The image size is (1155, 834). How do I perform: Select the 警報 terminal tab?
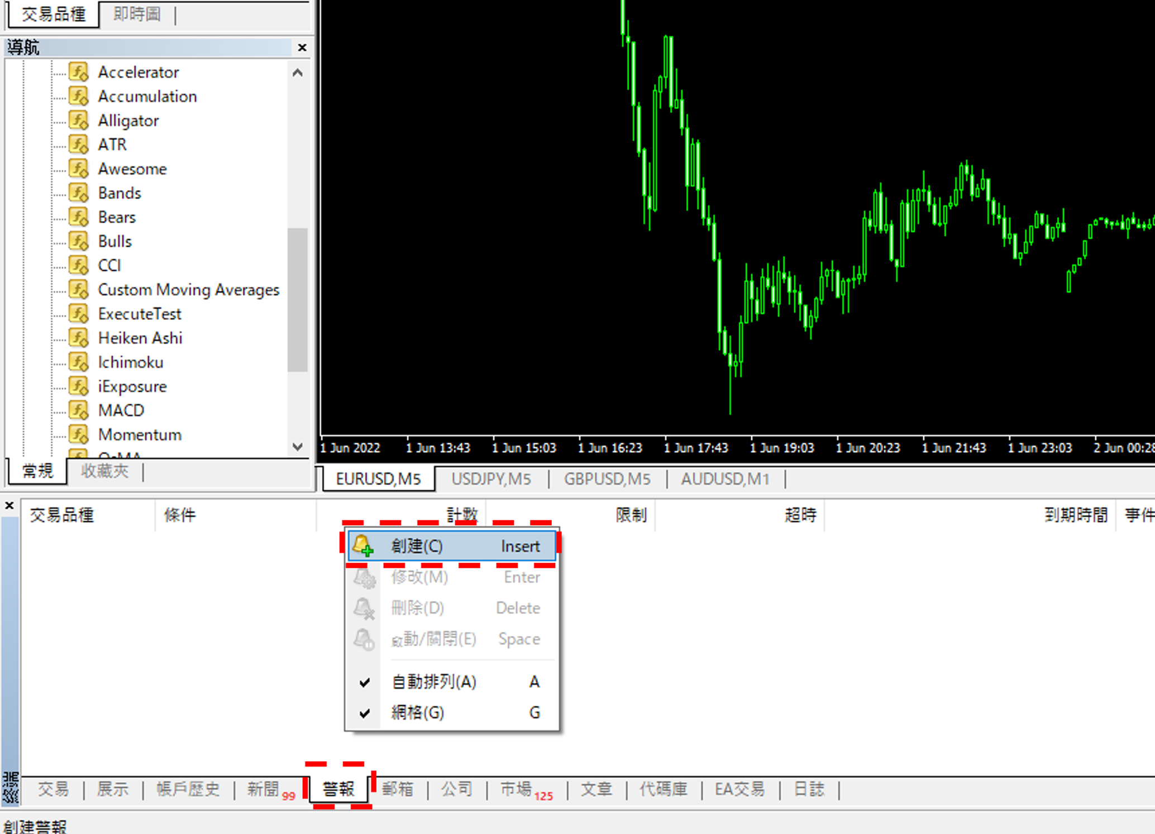coord(338,789)
